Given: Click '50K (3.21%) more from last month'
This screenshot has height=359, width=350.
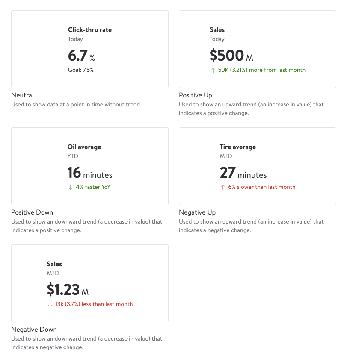Looking at the screenshot, I should [x=262, y=70].
